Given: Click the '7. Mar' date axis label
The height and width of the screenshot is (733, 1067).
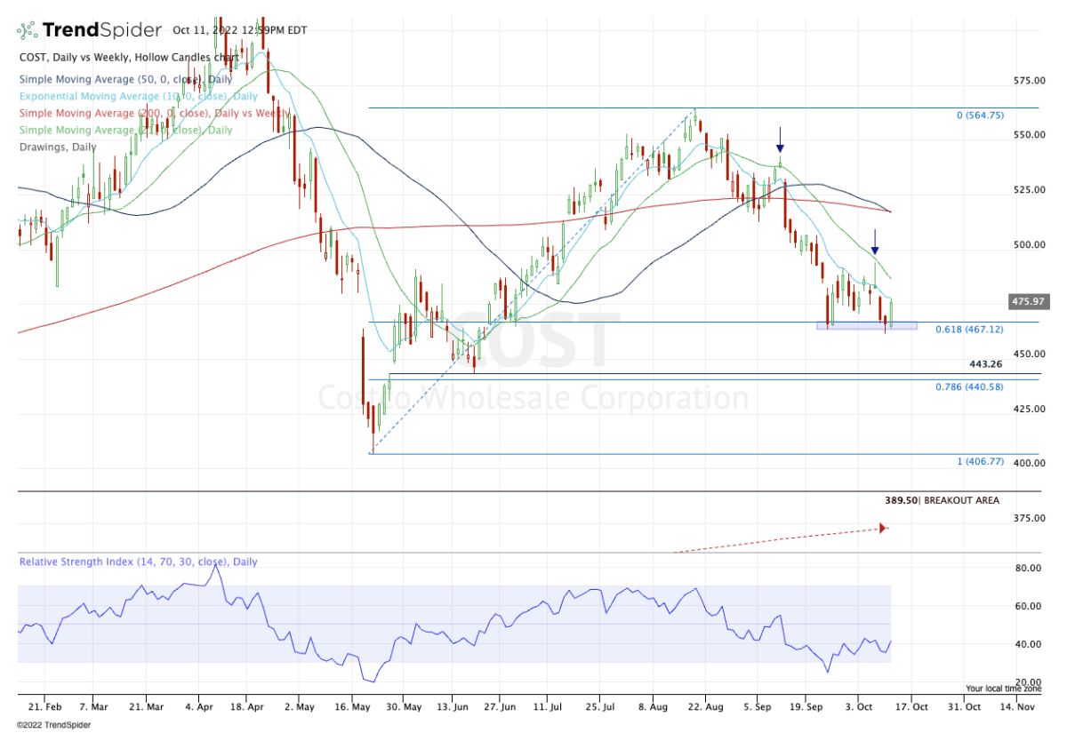Looking at the screenshot, I should tap(94, 706).
